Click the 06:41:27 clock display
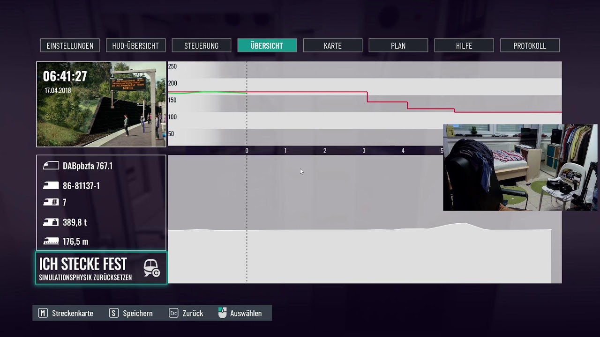The width and height of the screenshot is (600, 337). pyautogui.click(x=65, y=76)
